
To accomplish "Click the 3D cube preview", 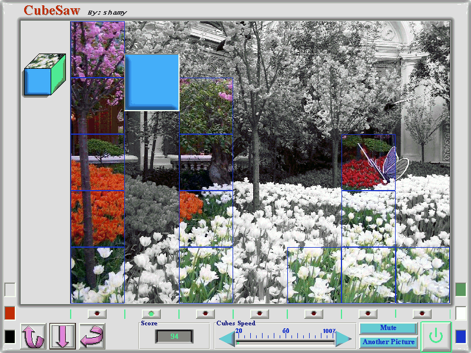I will point(45,75).
